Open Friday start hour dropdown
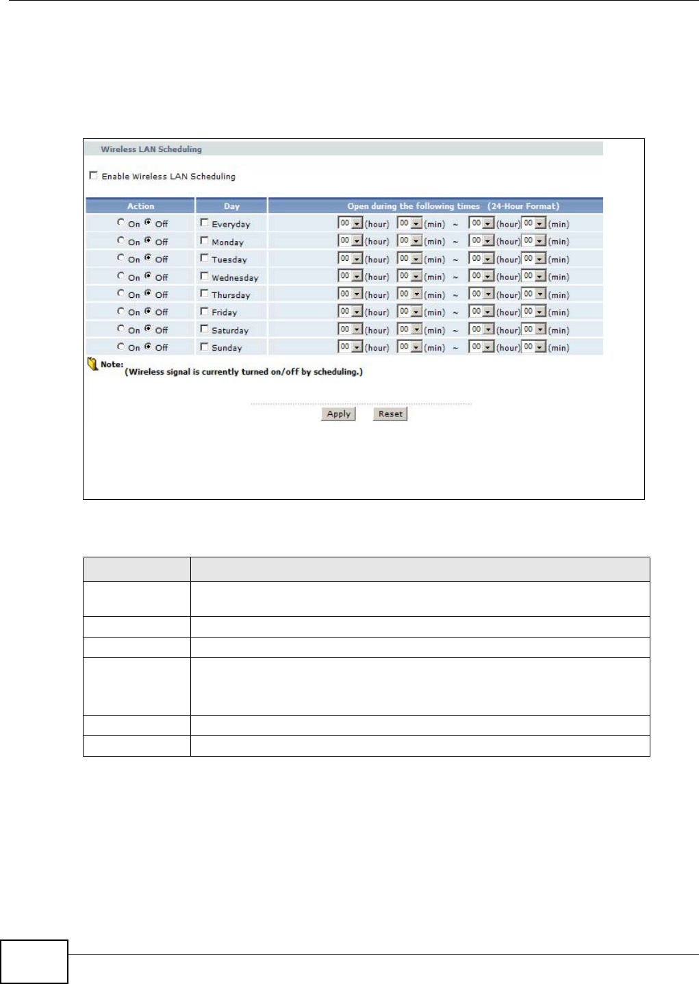This screenshot has height=984, width=699. (x=351, y=312)
